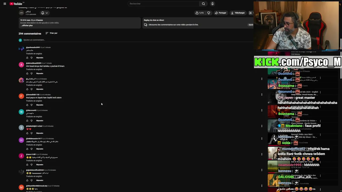This screenshot has width=342, height=192.
Task: Dislike the video with thumbs-down button
Action: click(209, 13)
